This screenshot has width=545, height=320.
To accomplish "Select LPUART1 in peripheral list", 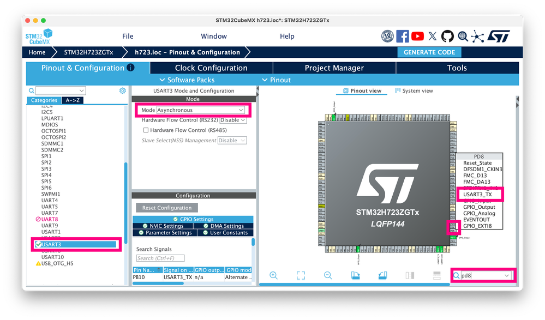I will (52, 118).
